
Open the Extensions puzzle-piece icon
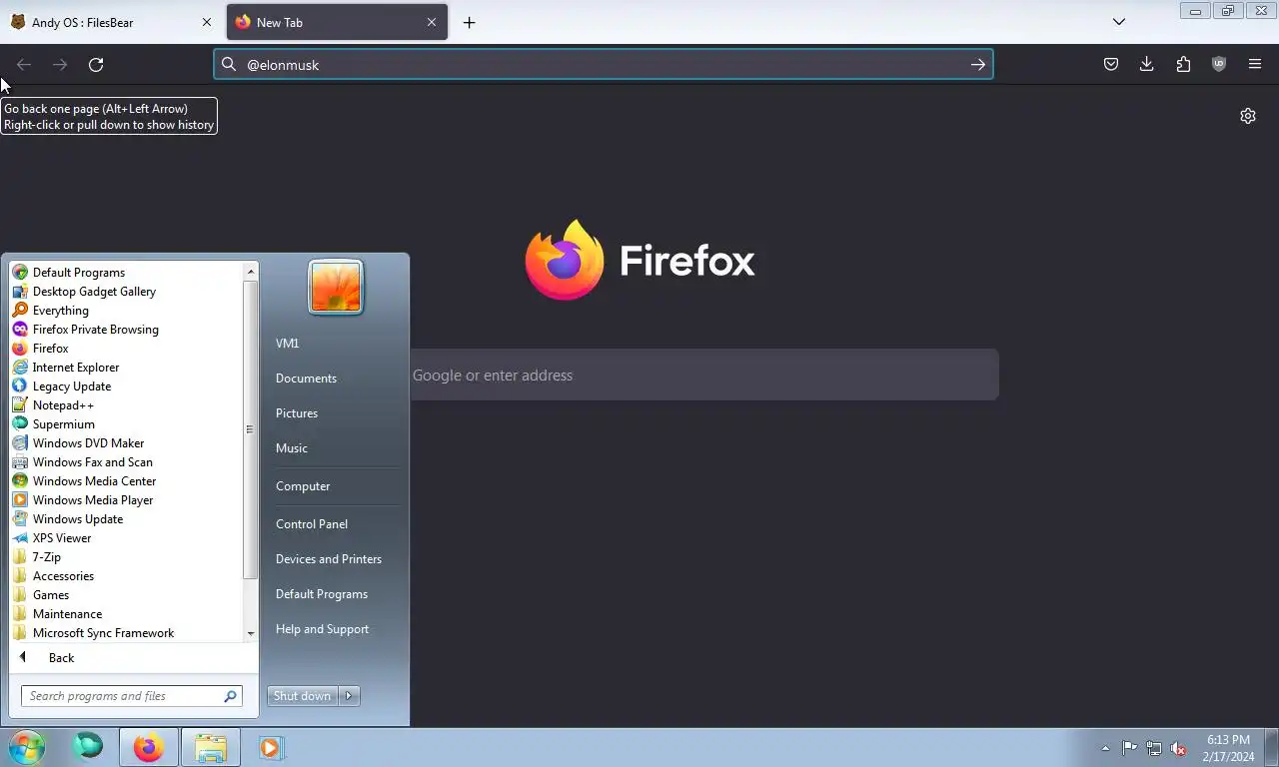tap(1183, 64)
